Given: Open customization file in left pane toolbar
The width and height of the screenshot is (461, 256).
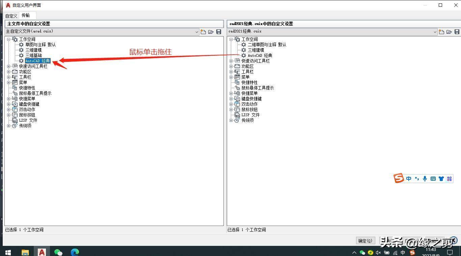Looking at the screenshot, I should [x=211, y=32].
